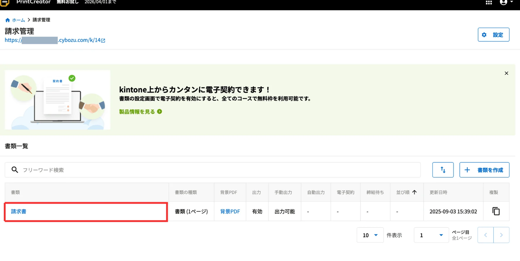The width and height of the screenshot is (520, 261).
Task: Click the 書類一覧 section heading
Action: tap(16, 146)
